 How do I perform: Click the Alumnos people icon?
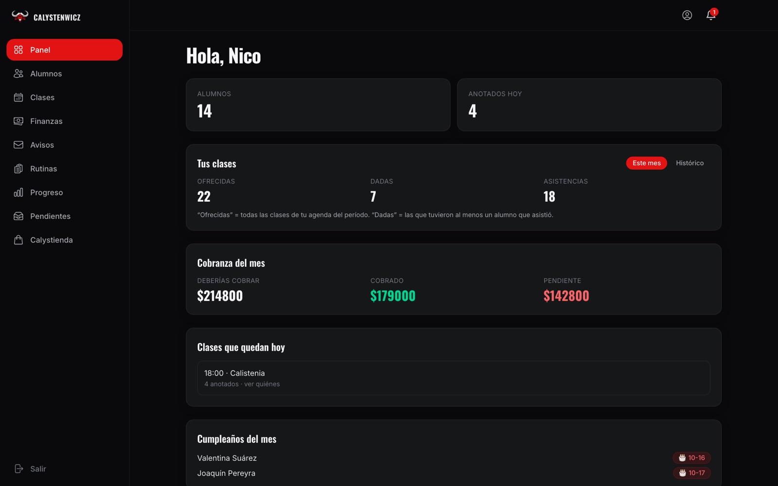pyautogui.click(x=18, y=73)
